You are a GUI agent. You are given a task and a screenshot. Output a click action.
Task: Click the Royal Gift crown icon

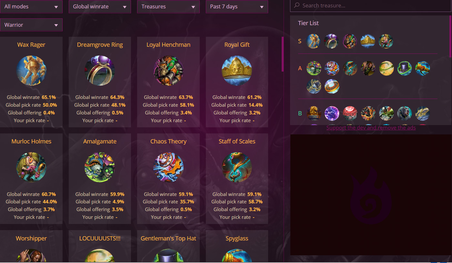pyautogui.click(x=237, y=71)
